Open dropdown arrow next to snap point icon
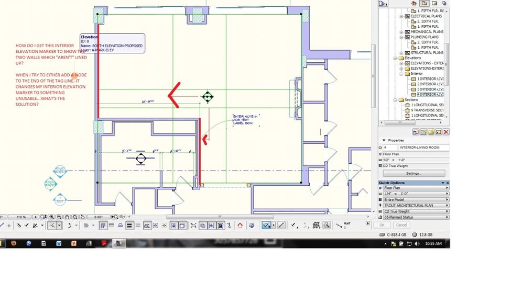Image resolution: width=523 pixels, height=294 pixels. click(x=59, y=225)
